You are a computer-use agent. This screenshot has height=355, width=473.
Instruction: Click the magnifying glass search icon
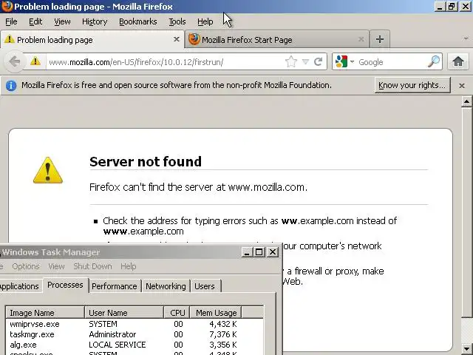click(434, 61)
